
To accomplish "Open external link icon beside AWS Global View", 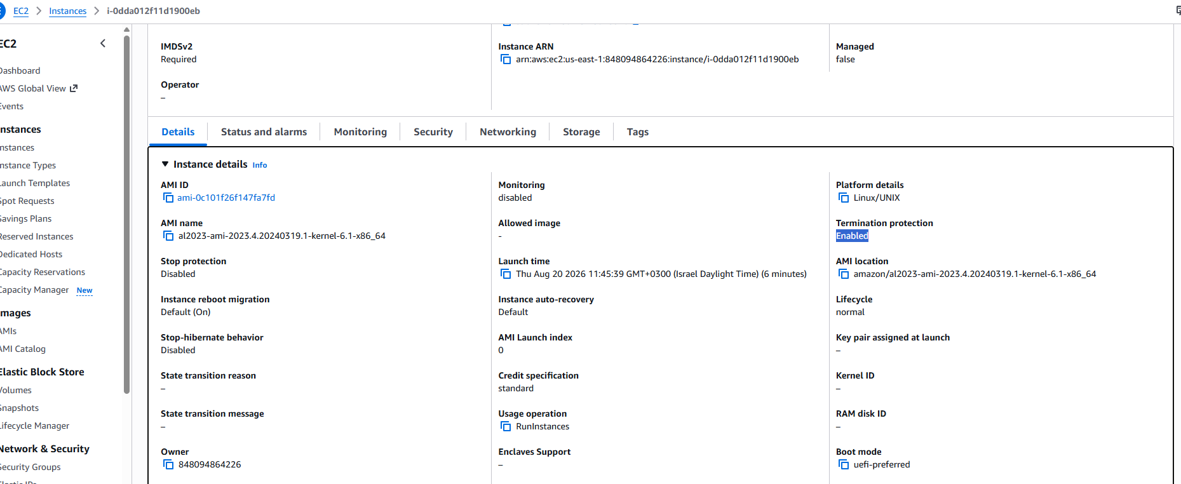I will coord(74,88).
